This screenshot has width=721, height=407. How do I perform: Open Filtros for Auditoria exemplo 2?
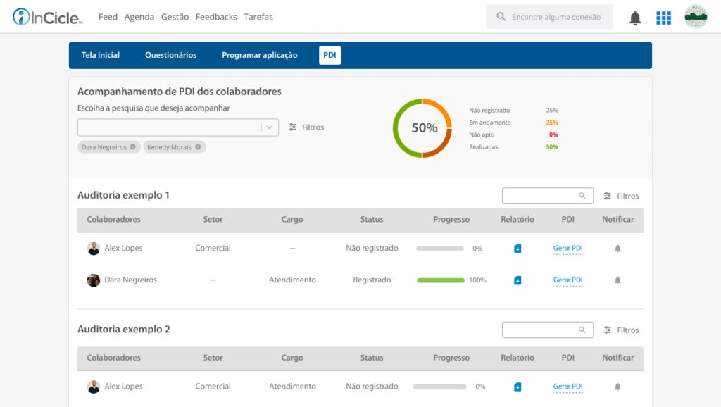[x=621, y=330]
